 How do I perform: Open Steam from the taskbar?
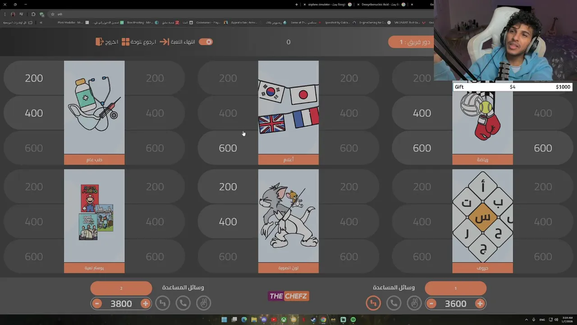(x=313, y=320)
